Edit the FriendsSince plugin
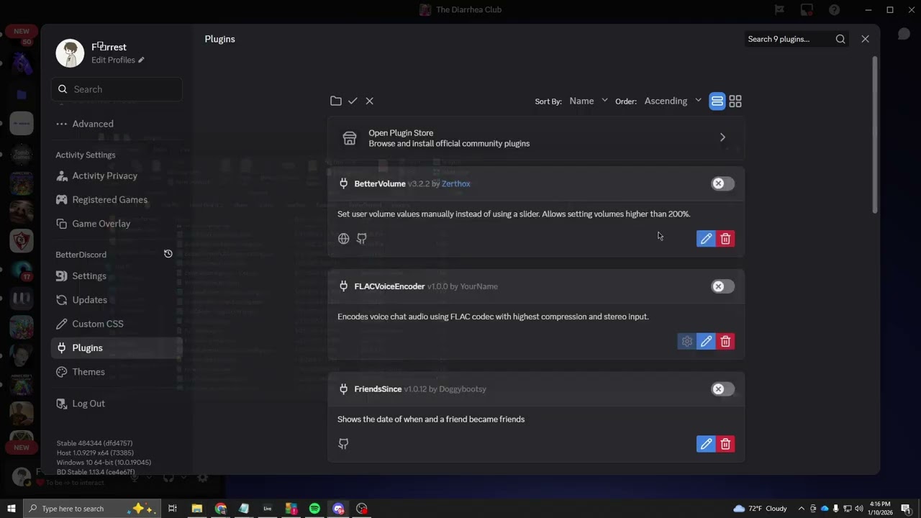The image size is (921, 518). point(706,444)
